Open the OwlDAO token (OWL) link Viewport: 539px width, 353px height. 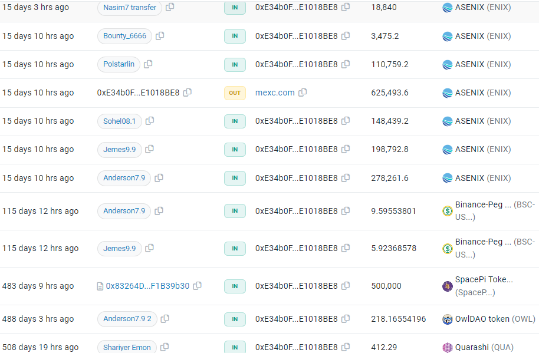495,319
